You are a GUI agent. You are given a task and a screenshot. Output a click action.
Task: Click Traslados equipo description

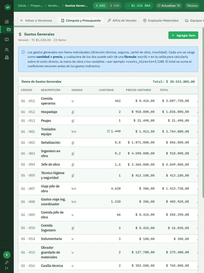coord(48,131)
